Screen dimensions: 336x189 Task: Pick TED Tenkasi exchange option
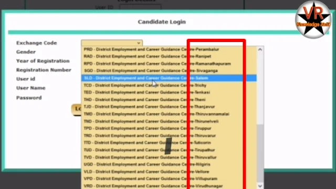point(169,92)
